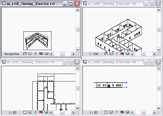Toggle Crop Region icon in Perspective view window
The height and width of the screenshot is (116, 163).
(41, 54)
